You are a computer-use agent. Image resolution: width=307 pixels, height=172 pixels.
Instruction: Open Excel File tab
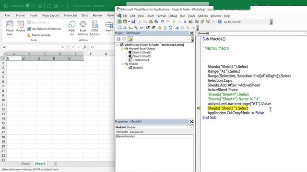coord(7,15)
